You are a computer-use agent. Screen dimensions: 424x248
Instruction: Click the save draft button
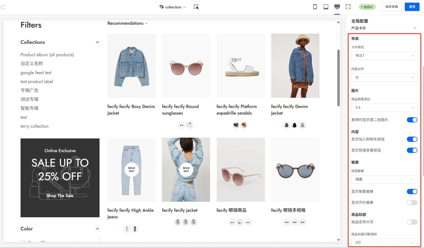pyautogui.click(x=391, y=7)
